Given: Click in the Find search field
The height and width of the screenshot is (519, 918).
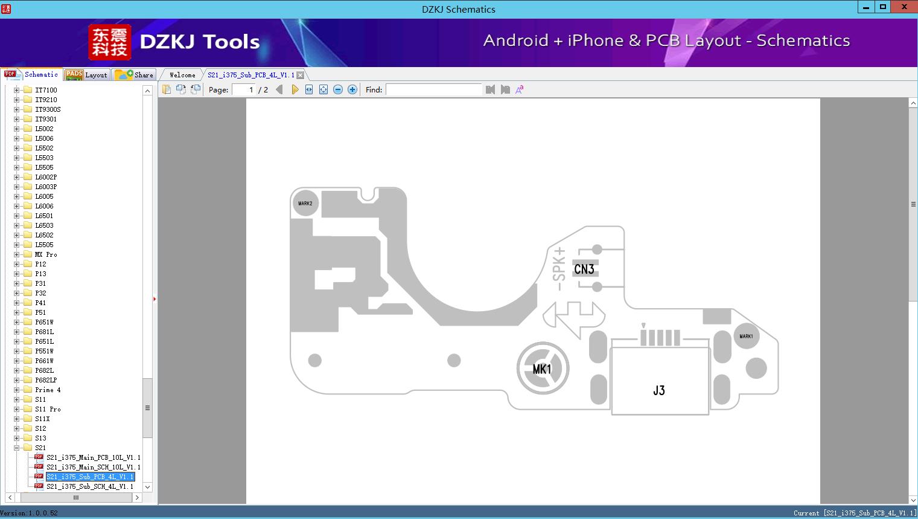Looking at the screenshot, I should click(434, 89).
